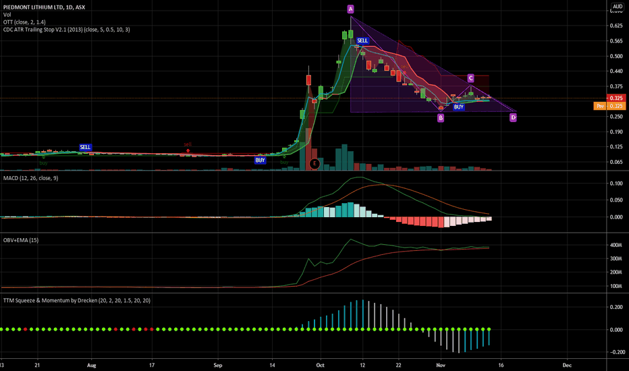
Task: Click the BUY label in mid September
Action: [x=260, y=160]
